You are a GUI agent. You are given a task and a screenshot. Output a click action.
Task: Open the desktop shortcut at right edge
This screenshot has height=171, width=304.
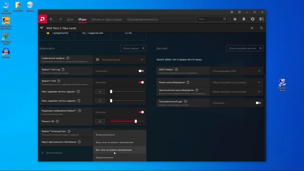pyautogui.click(x=282, y=85)
